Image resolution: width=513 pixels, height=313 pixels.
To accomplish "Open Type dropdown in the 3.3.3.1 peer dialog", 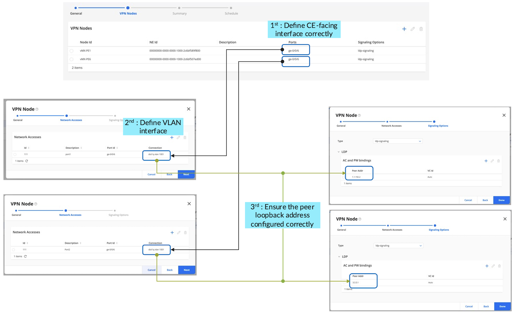I will tap(399, 246).
